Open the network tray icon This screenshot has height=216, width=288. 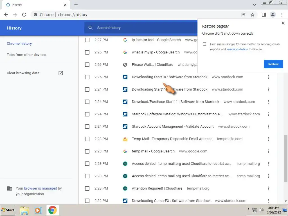click(254, 210)
